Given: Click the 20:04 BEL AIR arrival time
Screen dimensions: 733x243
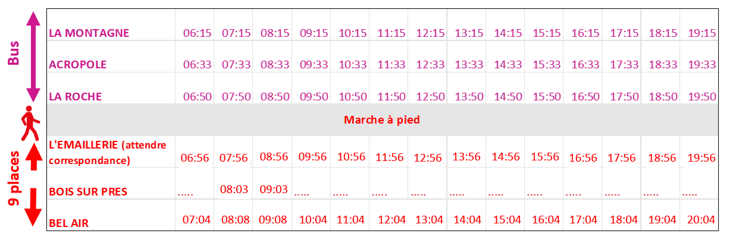Looking at the screenshot, I should click(701, 220).
